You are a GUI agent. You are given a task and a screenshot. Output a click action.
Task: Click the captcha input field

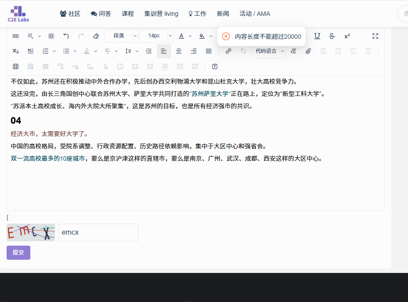(x=98, y=232)
